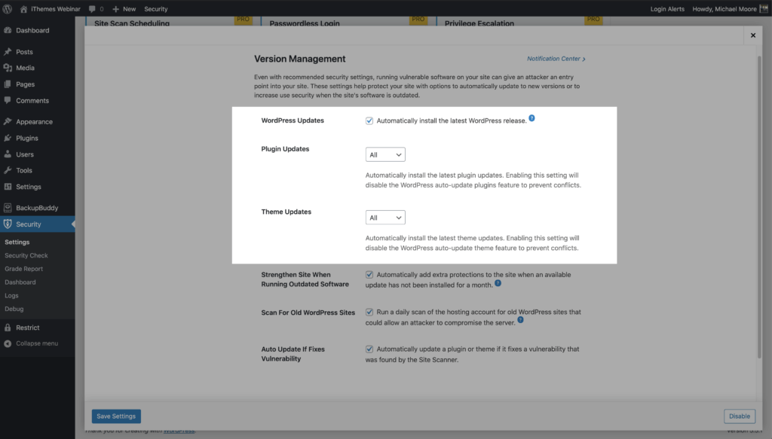Click the Theme Updates label

[x=286, y=212]
